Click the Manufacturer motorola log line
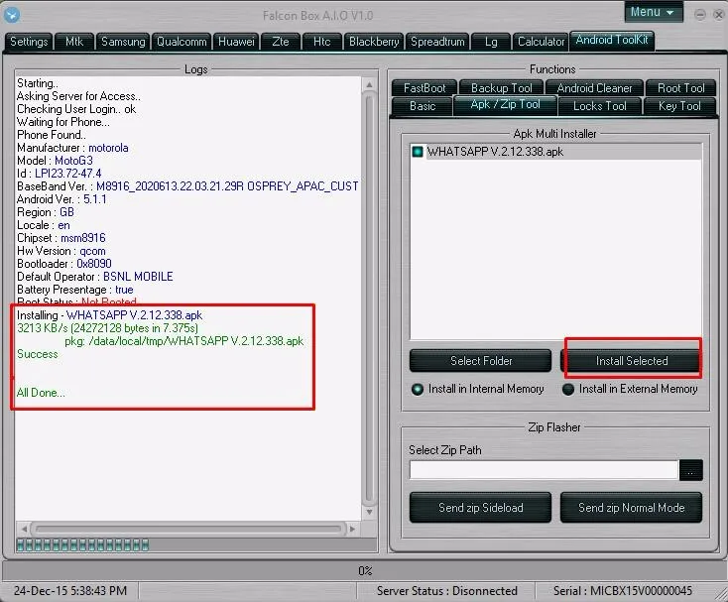 tap(72, 148)
